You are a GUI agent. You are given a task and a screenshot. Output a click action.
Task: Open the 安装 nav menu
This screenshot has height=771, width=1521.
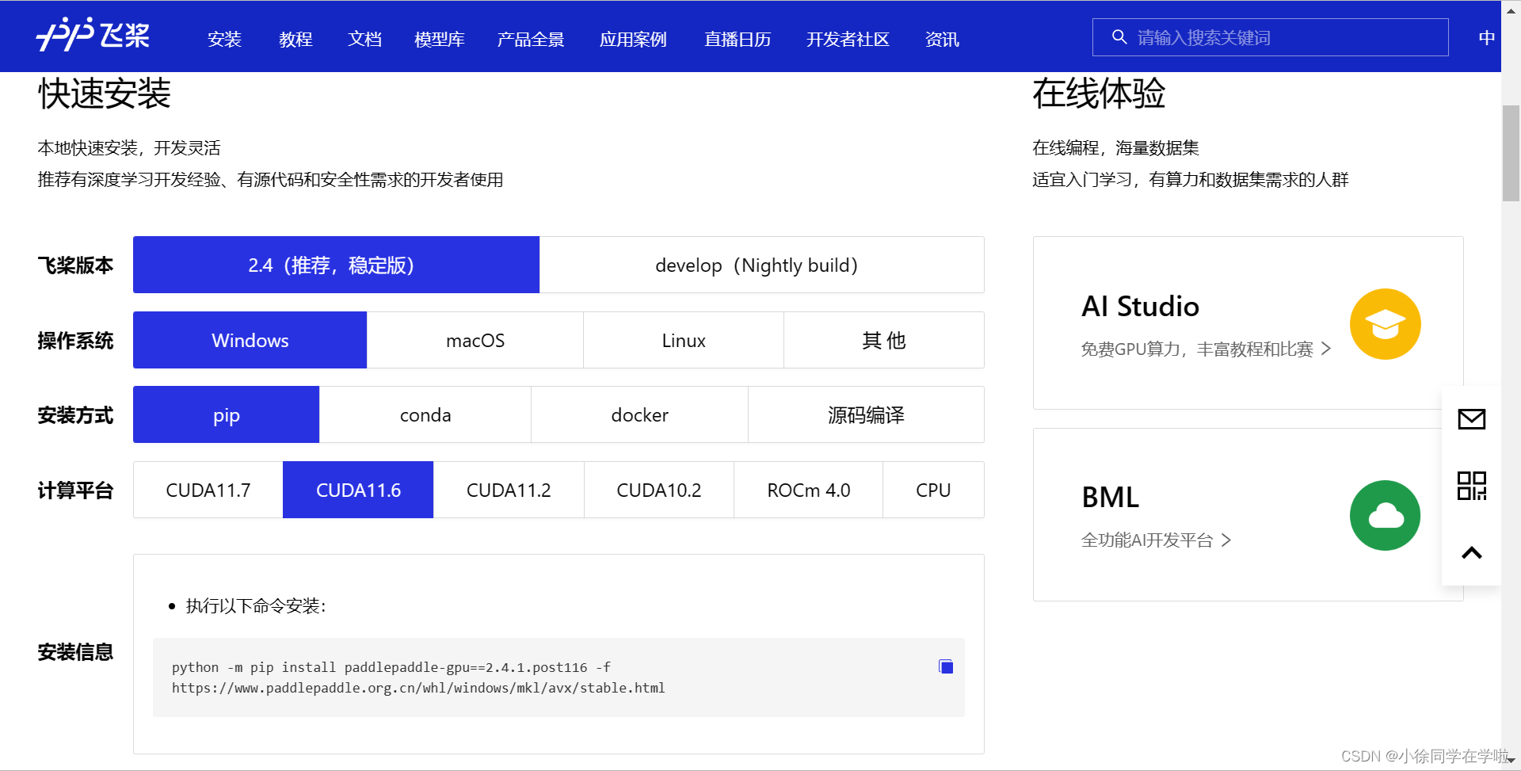click(x=224, y=39)
